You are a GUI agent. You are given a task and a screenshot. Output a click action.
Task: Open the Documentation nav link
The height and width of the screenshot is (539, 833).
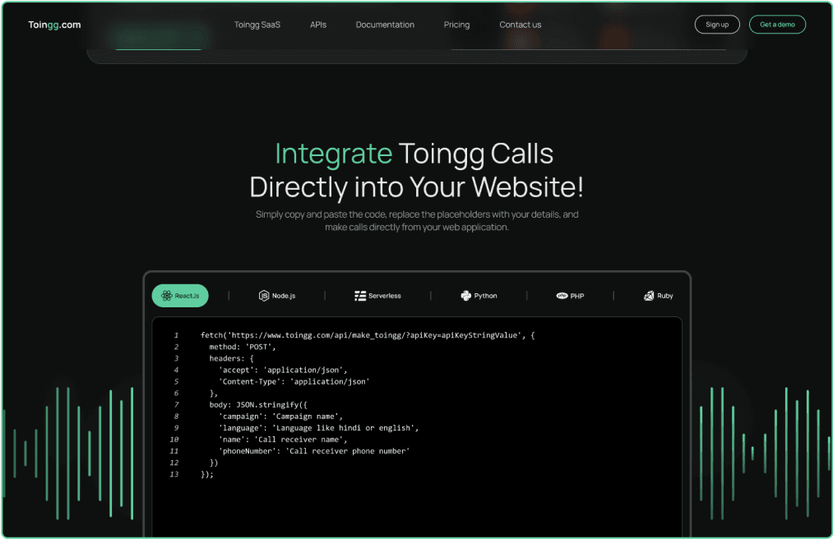coord(385,25)
